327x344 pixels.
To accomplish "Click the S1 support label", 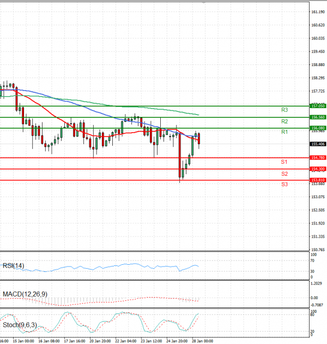I will [x=284, y=162].
